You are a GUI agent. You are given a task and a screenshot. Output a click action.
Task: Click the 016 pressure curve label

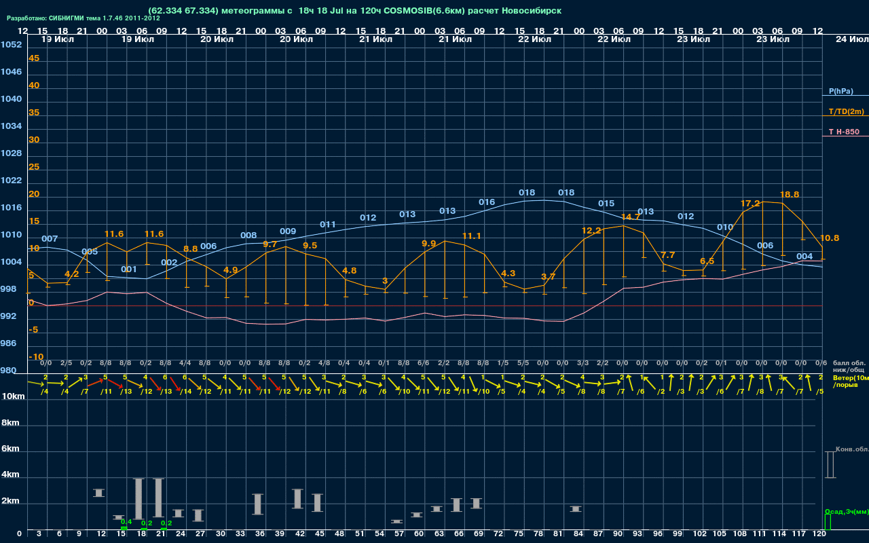[x=487, y=202]
